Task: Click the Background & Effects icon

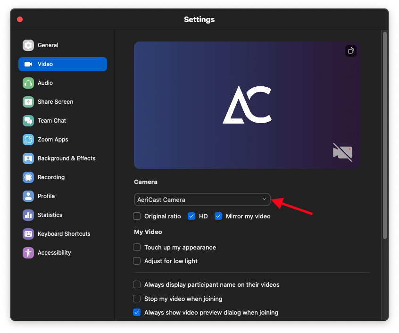Action: pyautogui.click(x=28, y=158)
